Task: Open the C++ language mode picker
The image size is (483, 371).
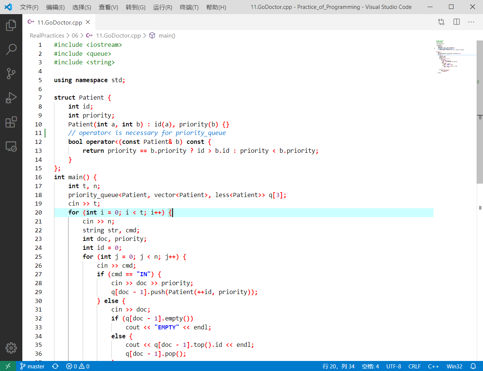Action: pos(433,366)
